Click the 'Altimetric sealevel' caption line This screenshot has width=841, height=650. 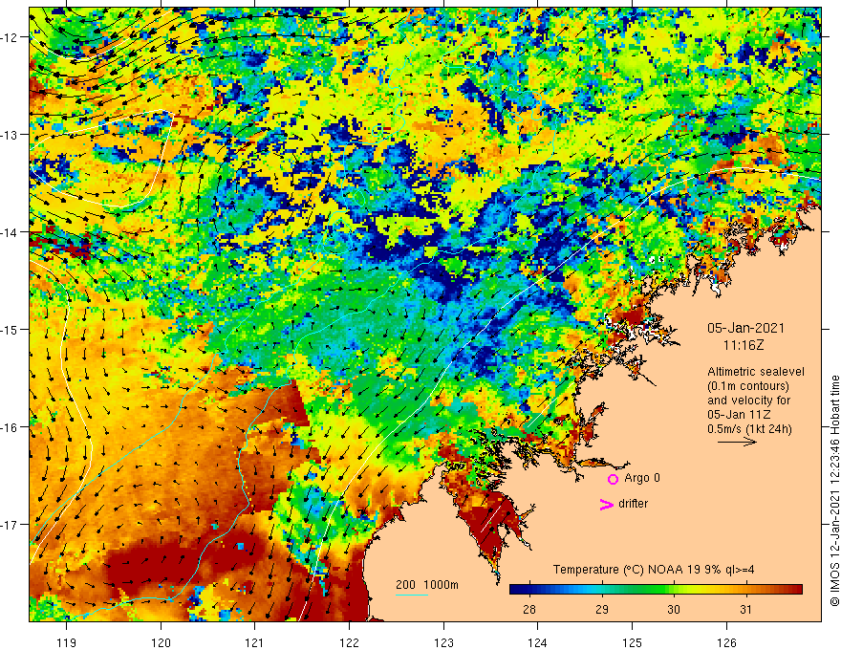756,372
